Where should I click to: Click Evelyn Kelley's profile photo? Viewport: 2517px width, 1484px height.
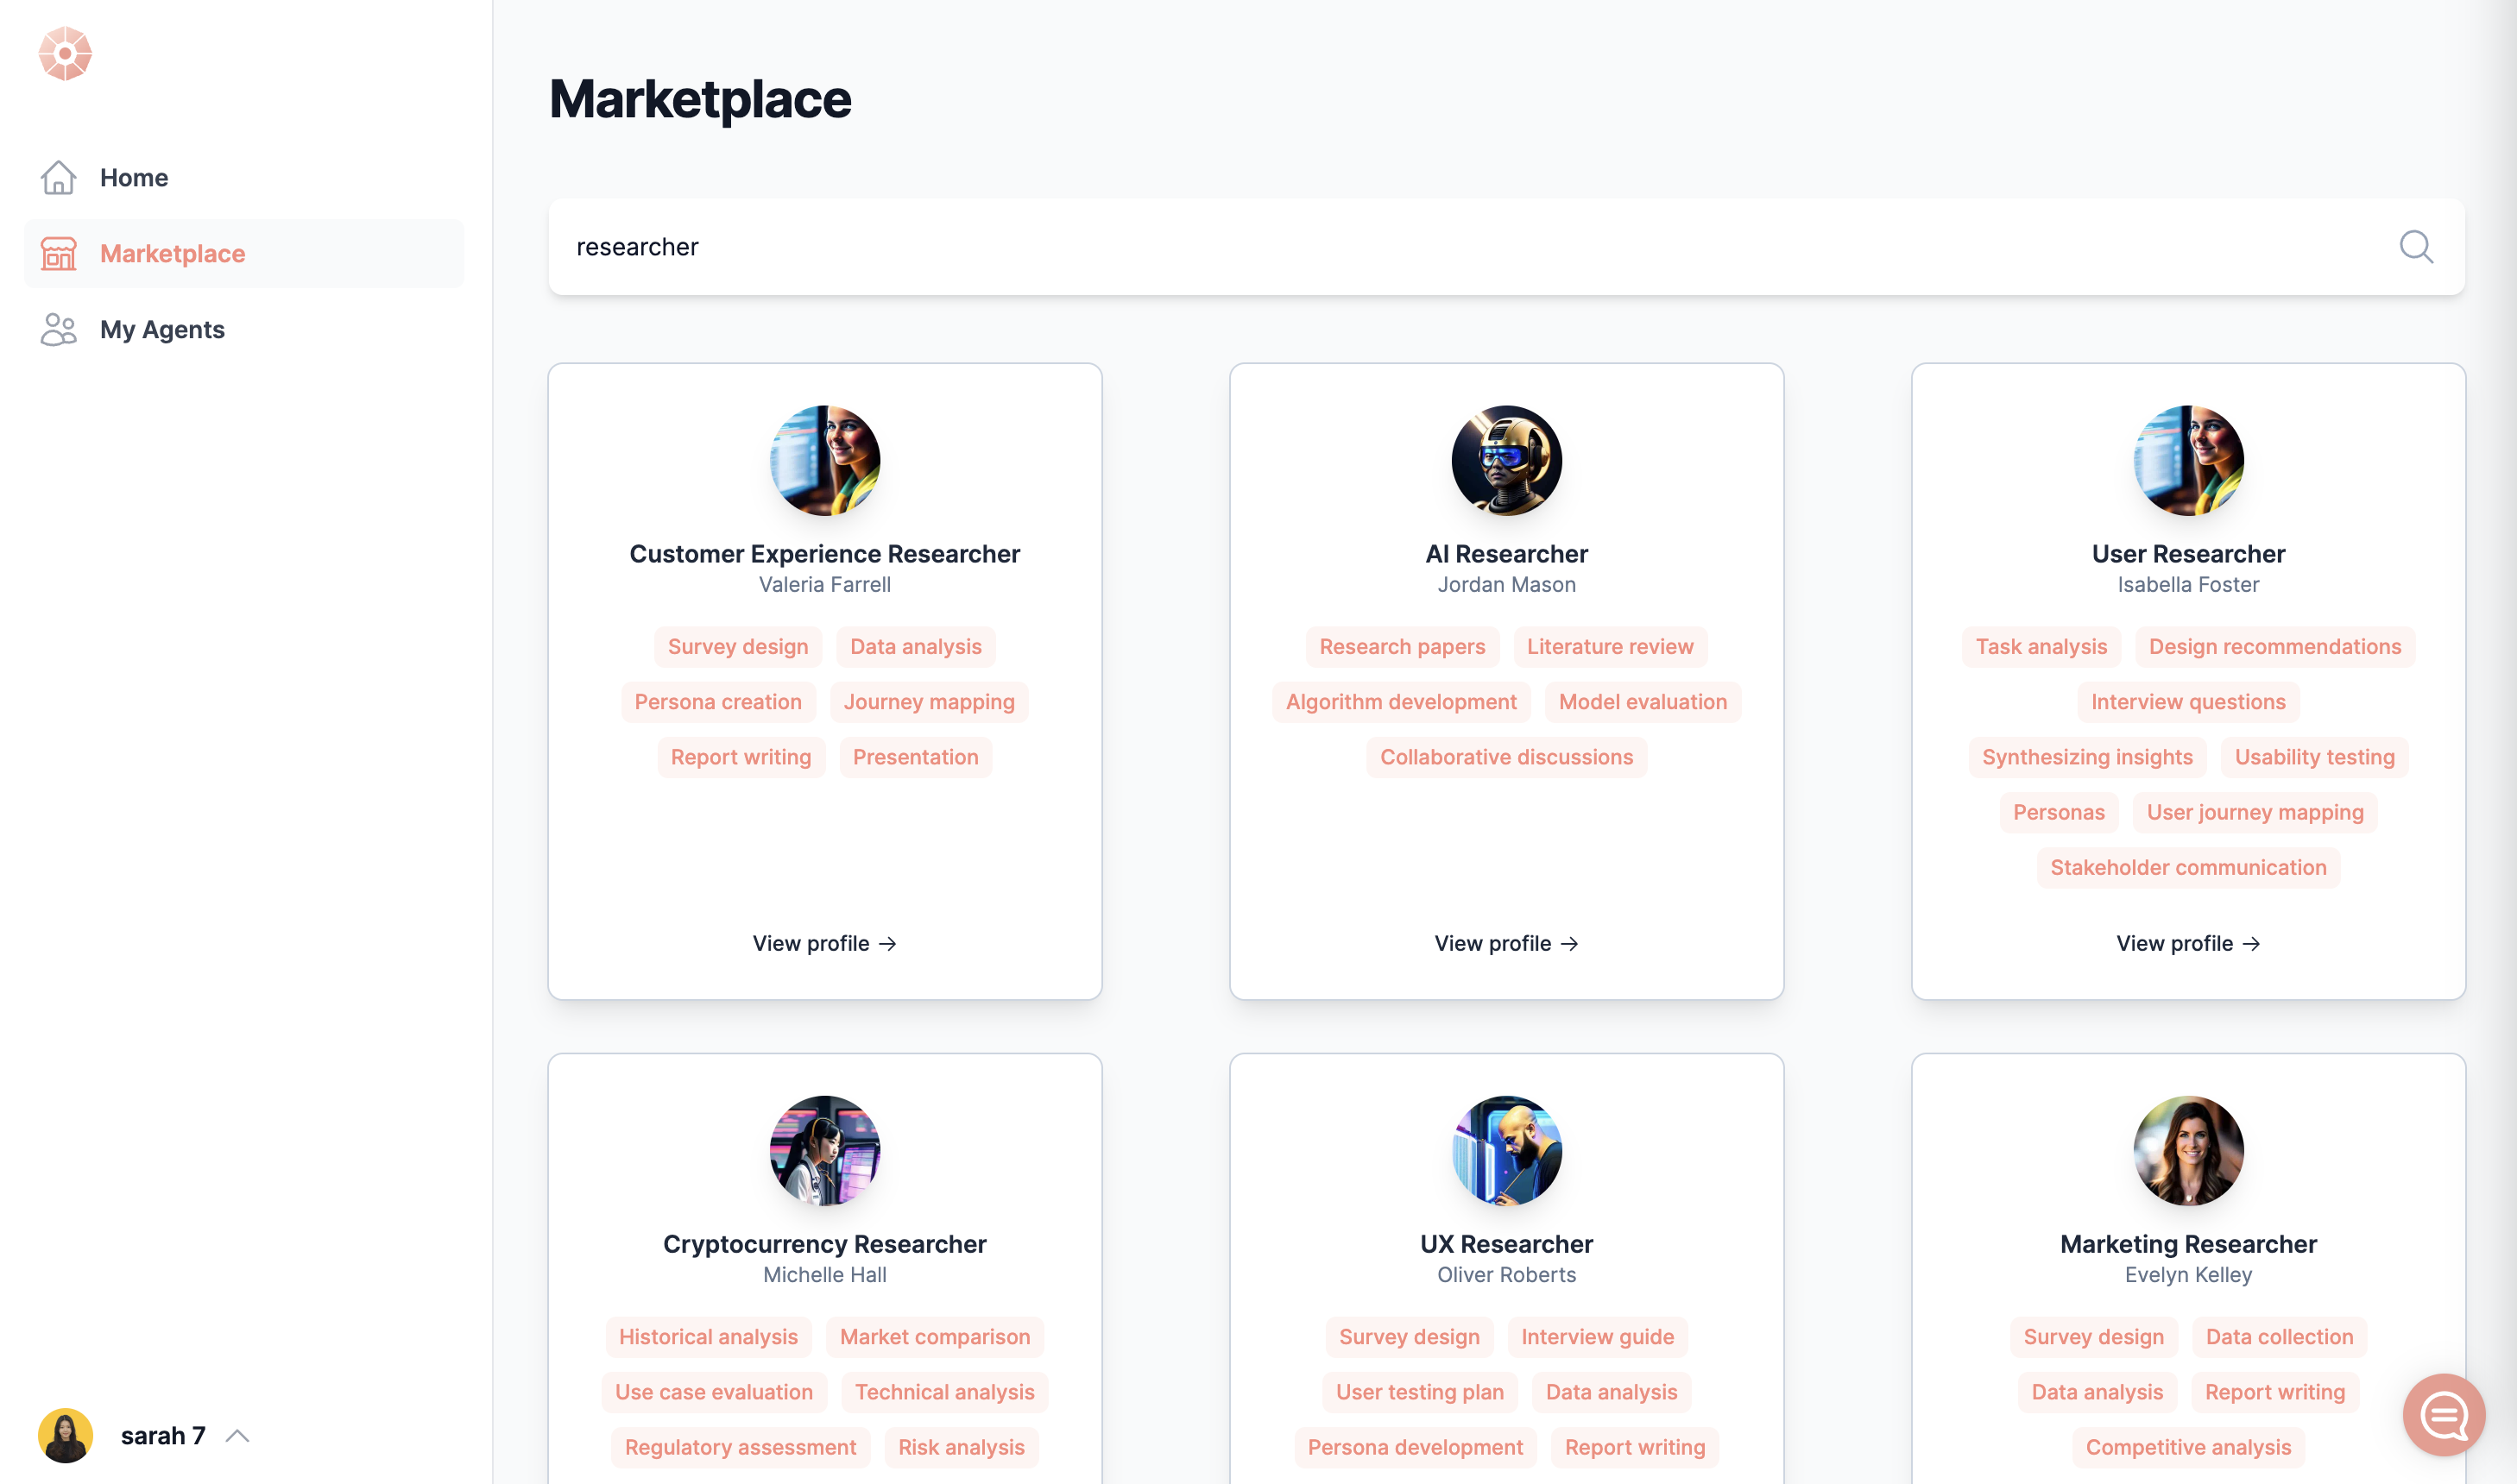(2187, 1150)
